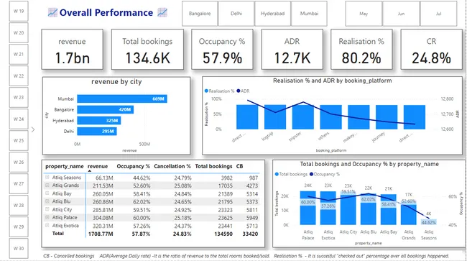Select the Bangalore 420M revenue bar
This screenshot has height=261, width=467.
point(105,109)
